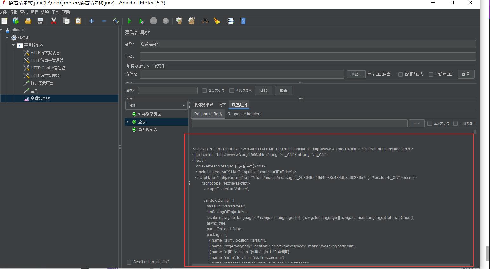The width and height of the screenshot is (490, 269).
Task: Click the 名称 input field
Action: tap(308, 44)
